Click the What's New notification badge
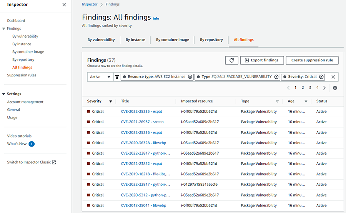346x213 pixels. click(x=32, y=144)
